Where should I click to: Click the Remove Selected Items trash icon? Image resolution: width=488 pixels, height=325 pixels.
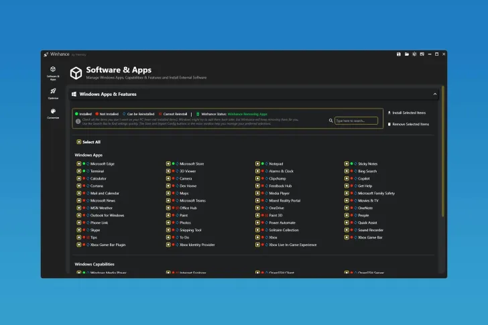point(389,124)
